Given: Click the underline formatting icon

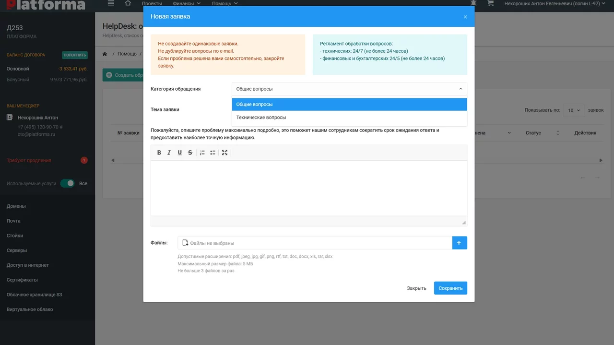Looking at the screenshot, I should tap(180, 153).
